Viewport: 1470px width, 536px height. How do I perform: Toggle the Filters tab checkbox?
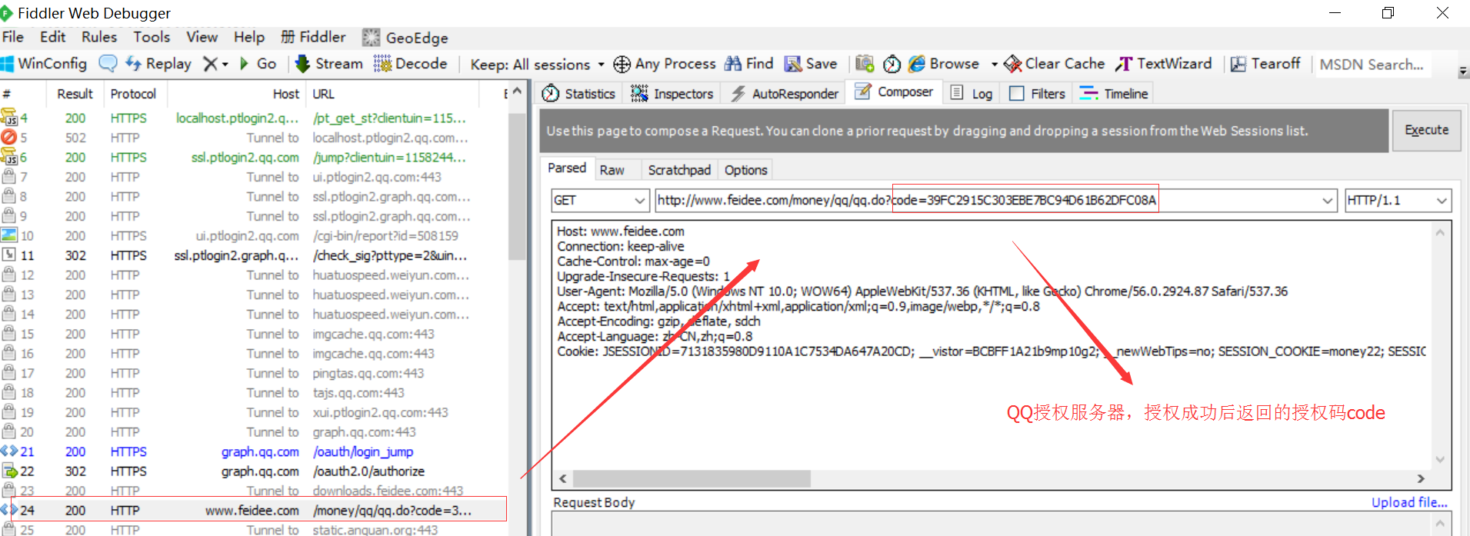point(1017,94)
